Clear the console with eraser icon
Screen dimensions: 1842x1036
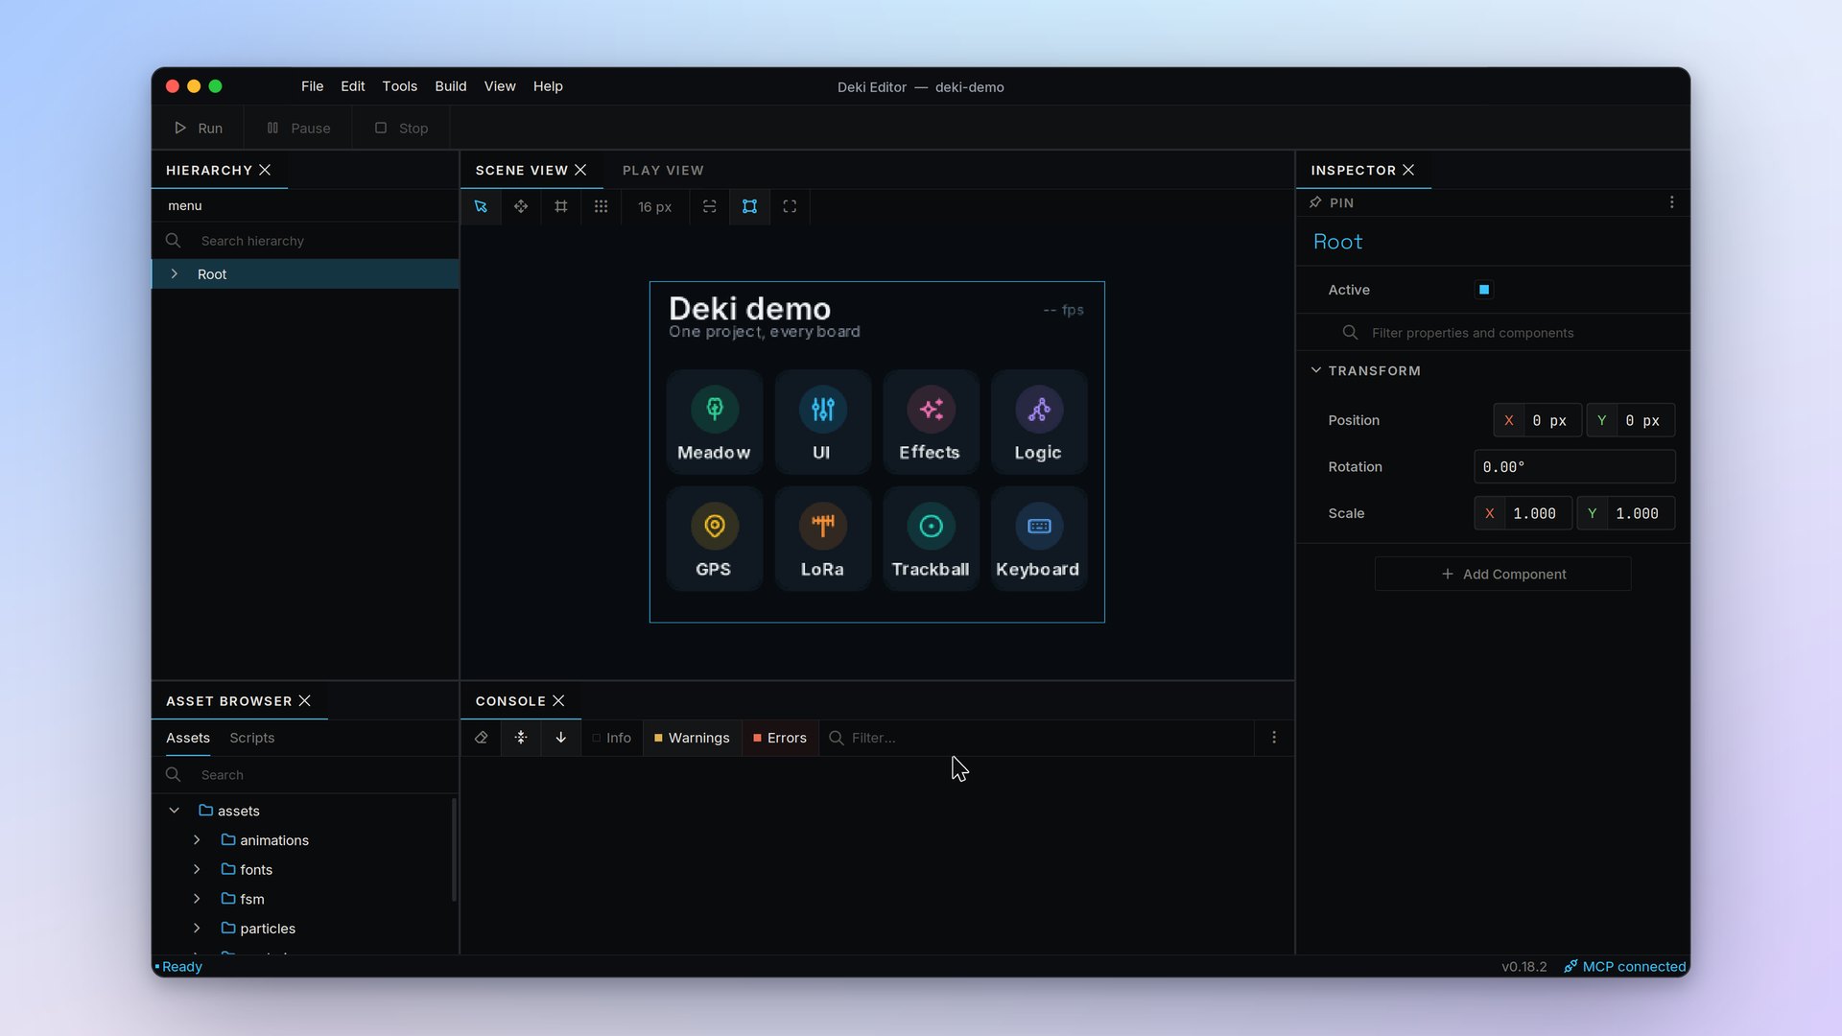(481, 738)
